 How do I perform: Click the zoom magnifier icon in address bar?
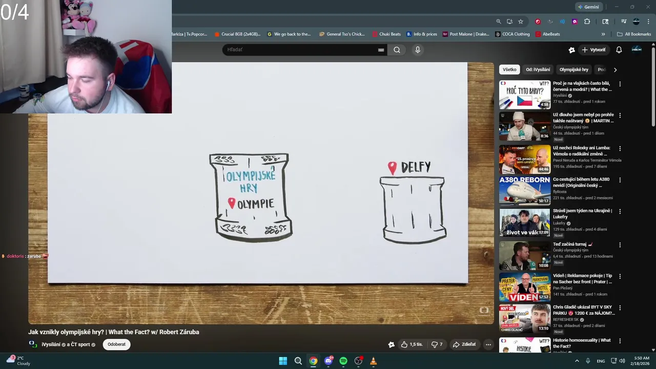498,22
